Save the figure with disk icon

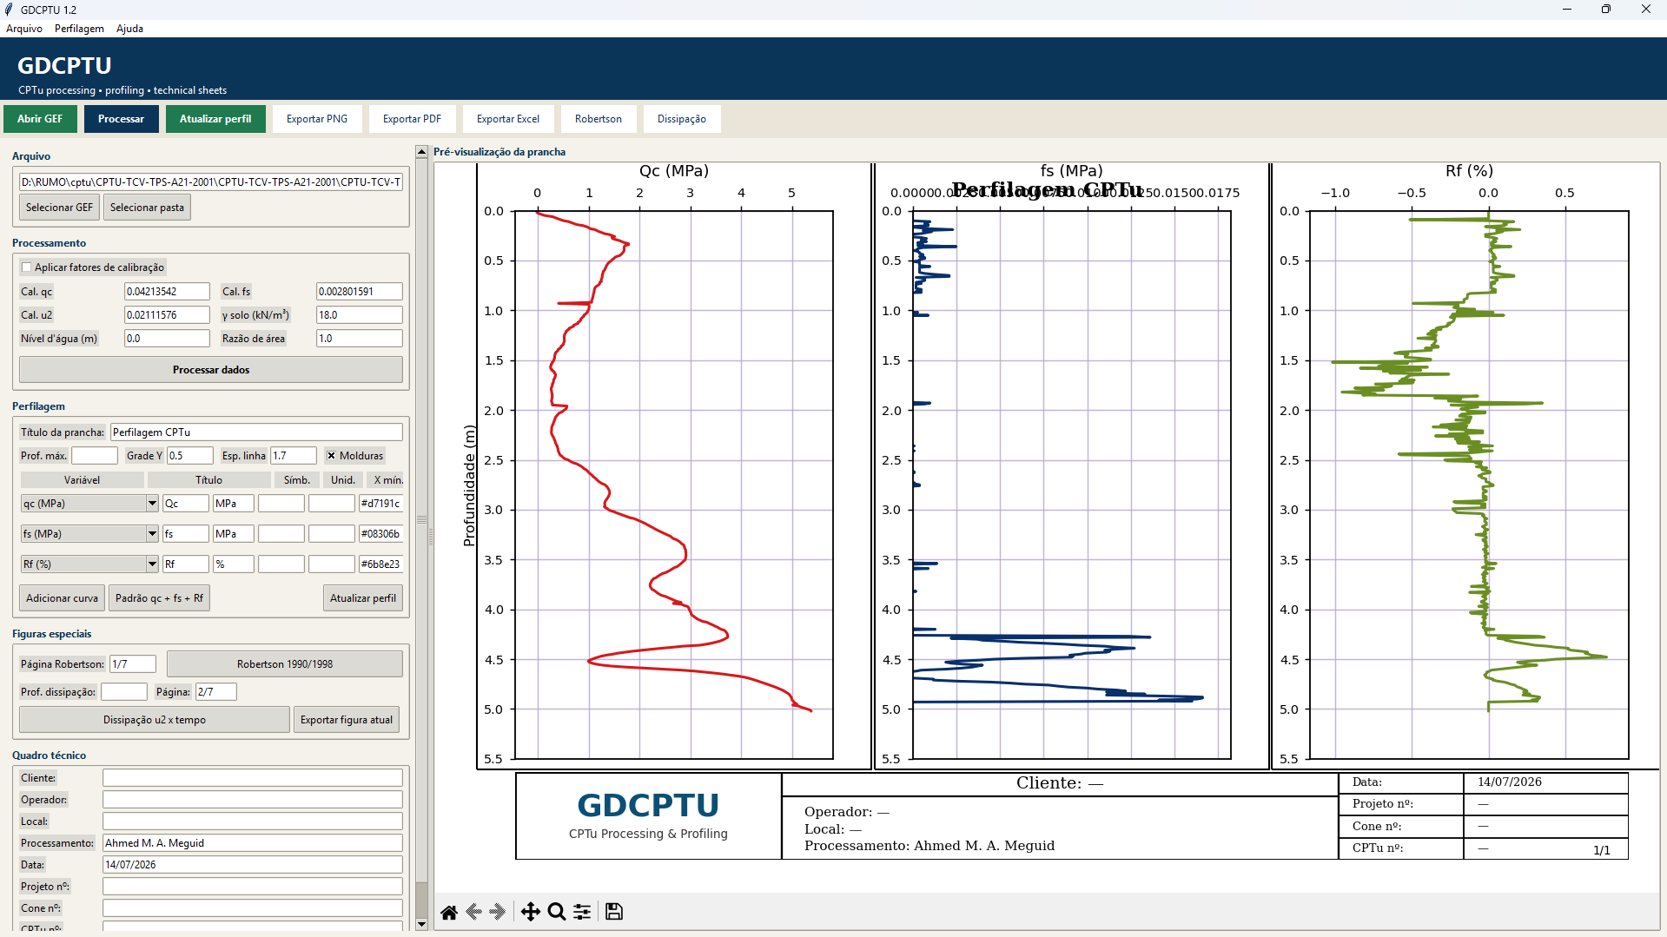click(x=614, y=912)
